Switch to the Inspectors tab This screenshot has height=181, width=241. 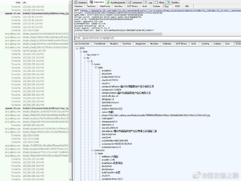point(97,2)
